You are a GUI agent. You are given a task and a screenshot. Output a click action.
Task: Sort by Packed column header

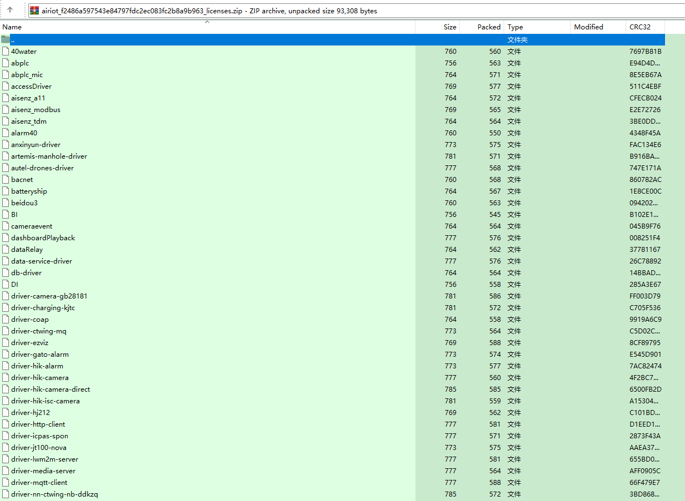[x=488, y=27]
